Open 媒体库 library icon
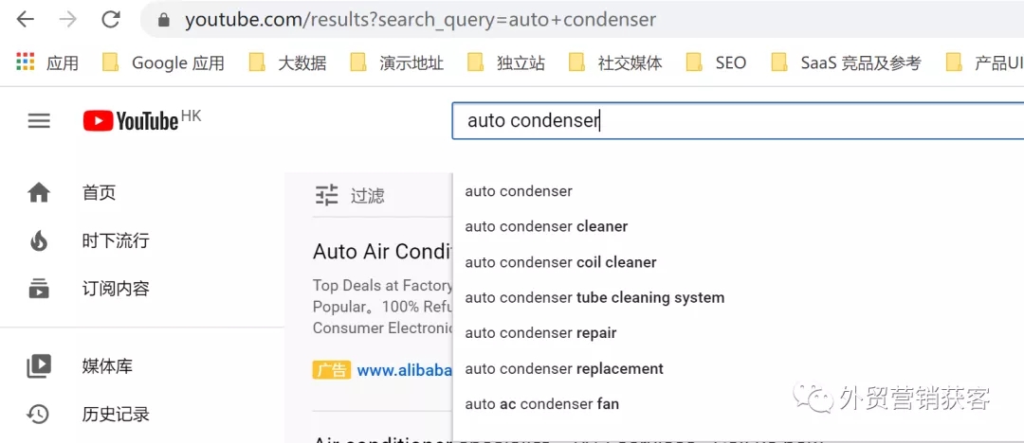Image resolution: width=1024 pixels, height=443 pixels. (x=39, y=366)
